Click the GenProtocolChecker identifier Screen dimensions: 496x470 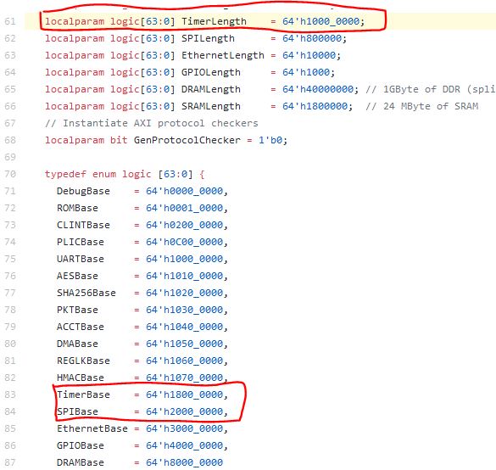click(187, 140)
